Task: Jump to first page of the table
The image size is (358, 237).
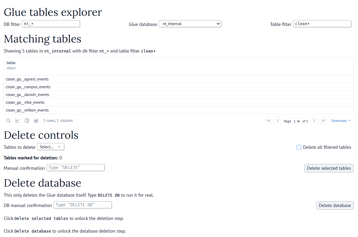Action: click(268, 120)
